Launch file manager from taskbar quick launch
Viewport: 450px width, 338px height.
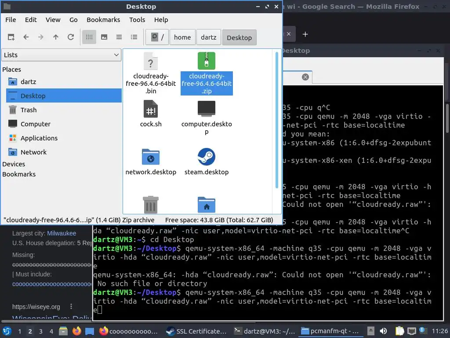63,331
